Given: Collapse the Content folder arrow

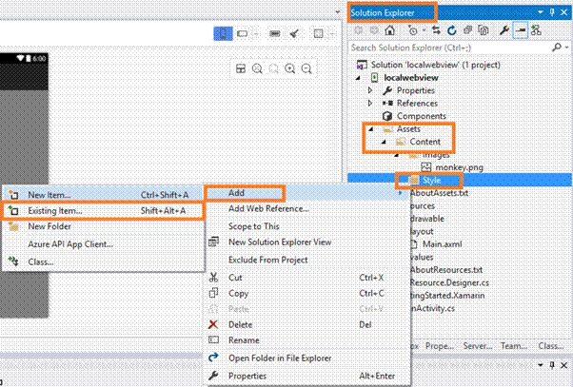Looking at the screenshot, I should pyautogui.click(x=384, y=142).
